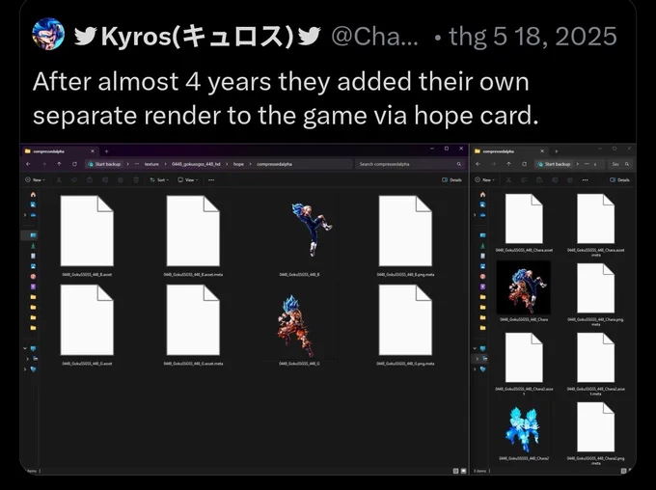Click the Search compressedalpha field

[410, 164]
